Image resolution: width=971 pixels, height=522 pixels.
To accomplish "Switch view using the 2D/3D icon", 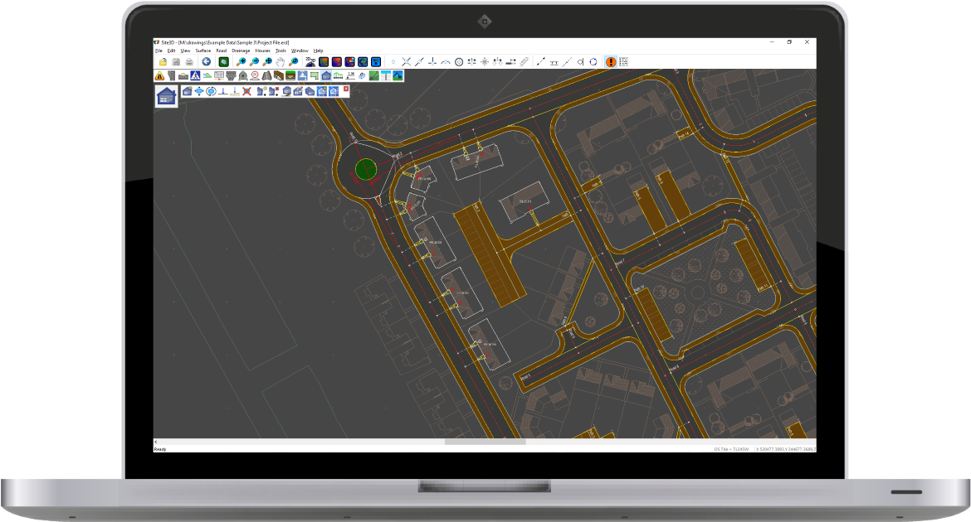I will 310,62.
